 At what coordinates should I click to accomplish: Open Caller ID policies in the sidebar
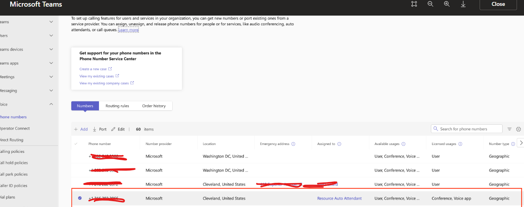tap(13, 186)
